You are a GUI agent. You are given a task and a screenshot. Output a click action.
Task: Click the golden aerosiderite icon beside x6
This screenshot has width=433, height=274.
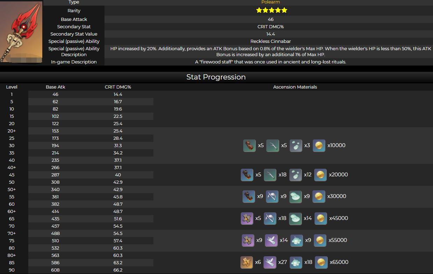[x=246, y=262]
